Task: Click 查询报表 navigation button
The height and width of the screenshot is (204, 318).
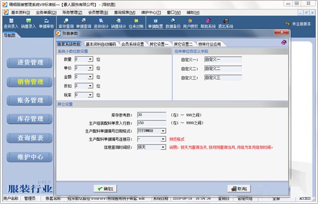Action: pyautogui.click(x=30, y=138)
